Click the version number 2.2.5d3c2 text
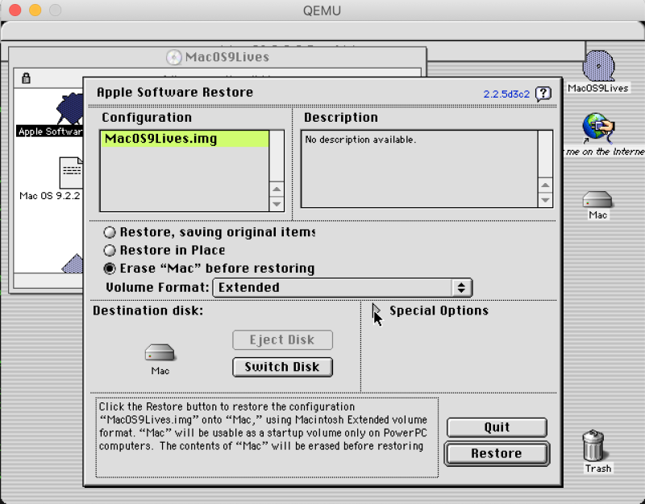 pyautogui.click(x=506, y=94)
